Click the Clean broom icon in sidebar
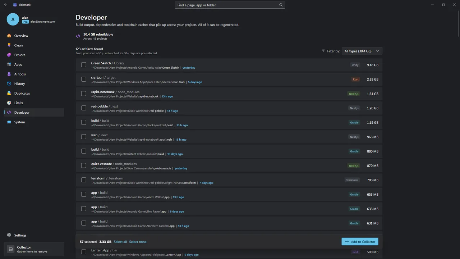 9,45
